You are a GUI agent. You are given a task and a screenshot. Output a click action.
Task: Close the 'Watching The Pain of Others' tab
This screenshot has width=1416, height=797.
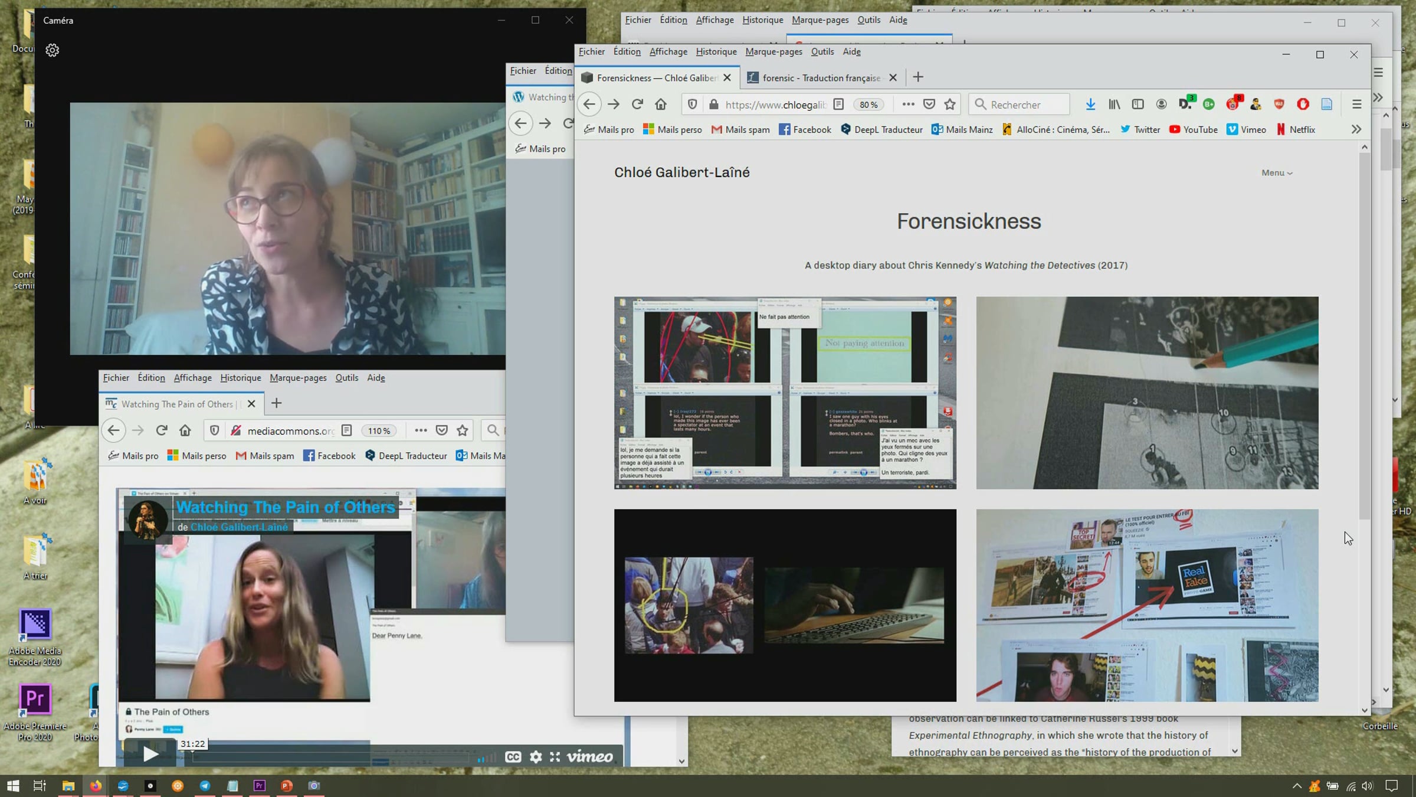(251, 404)
